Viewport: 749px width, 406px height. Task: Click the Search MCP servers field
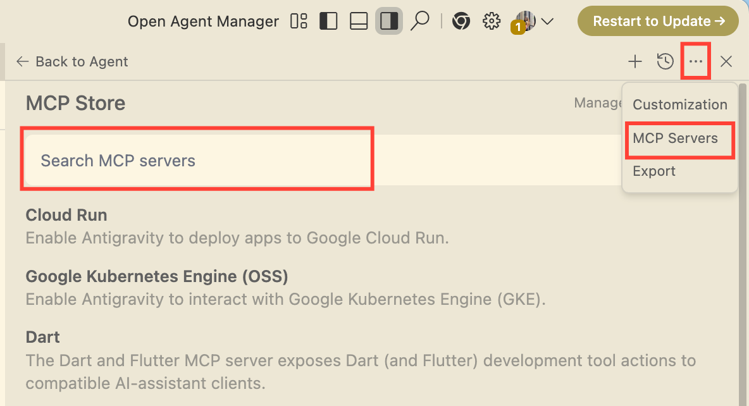click(x=323, y=161)
